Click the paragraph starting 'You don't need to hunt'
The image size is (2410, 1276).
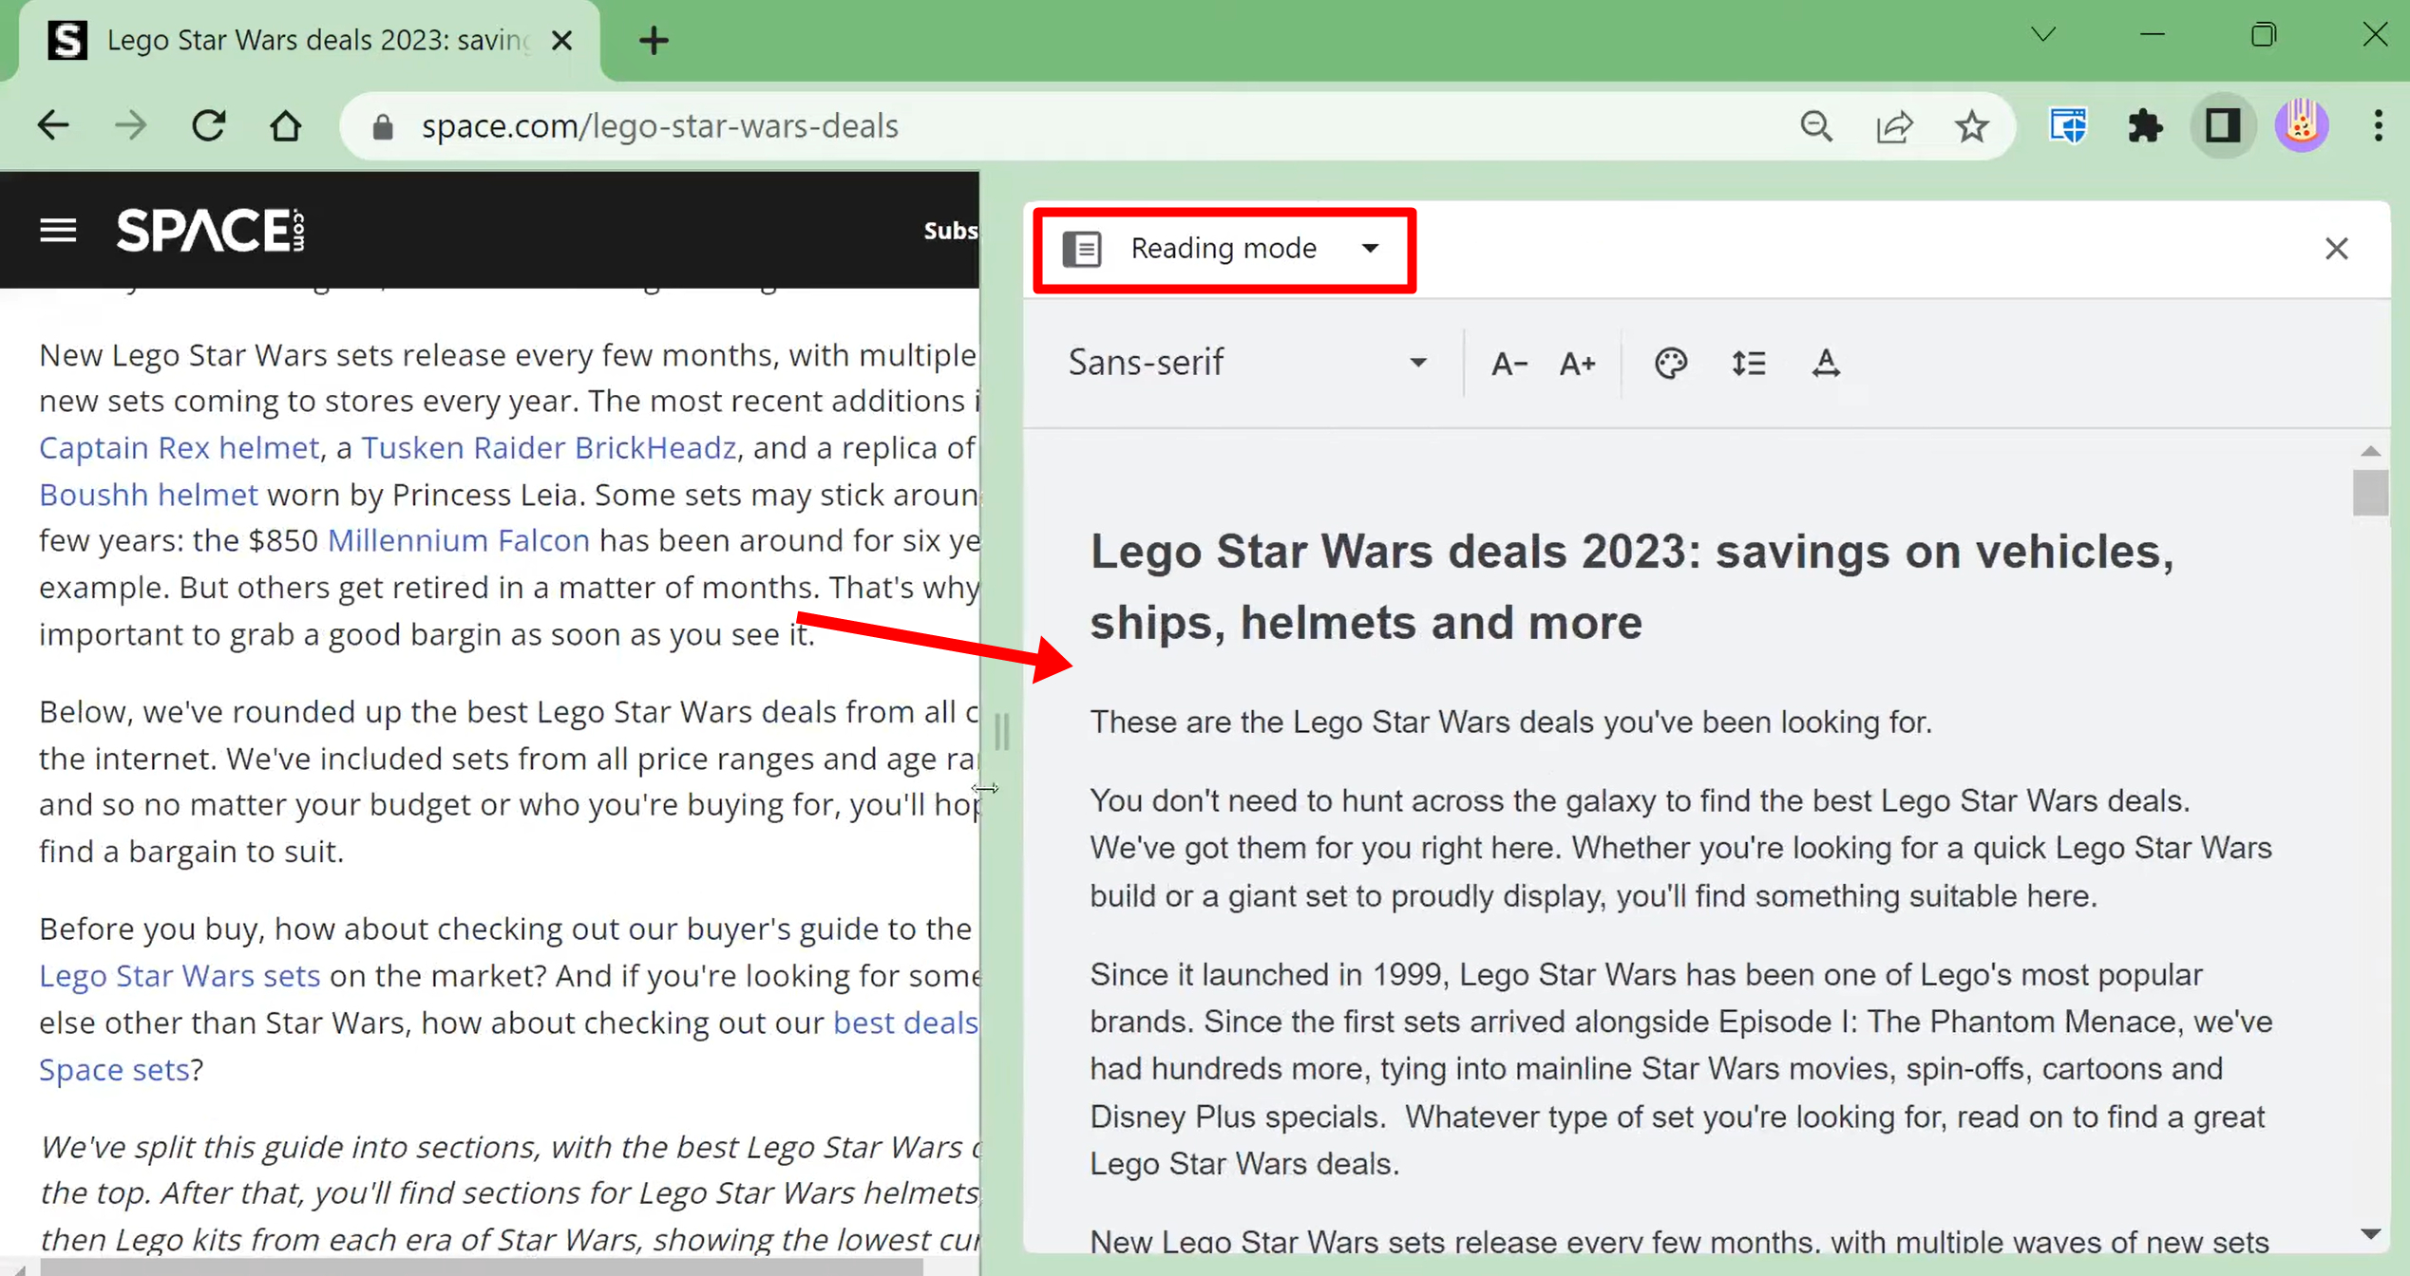[x=1679, y=849]
